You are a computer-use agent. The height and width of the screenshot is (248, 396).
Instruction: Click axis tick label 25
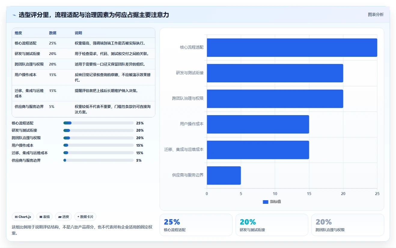click(377, 194)
